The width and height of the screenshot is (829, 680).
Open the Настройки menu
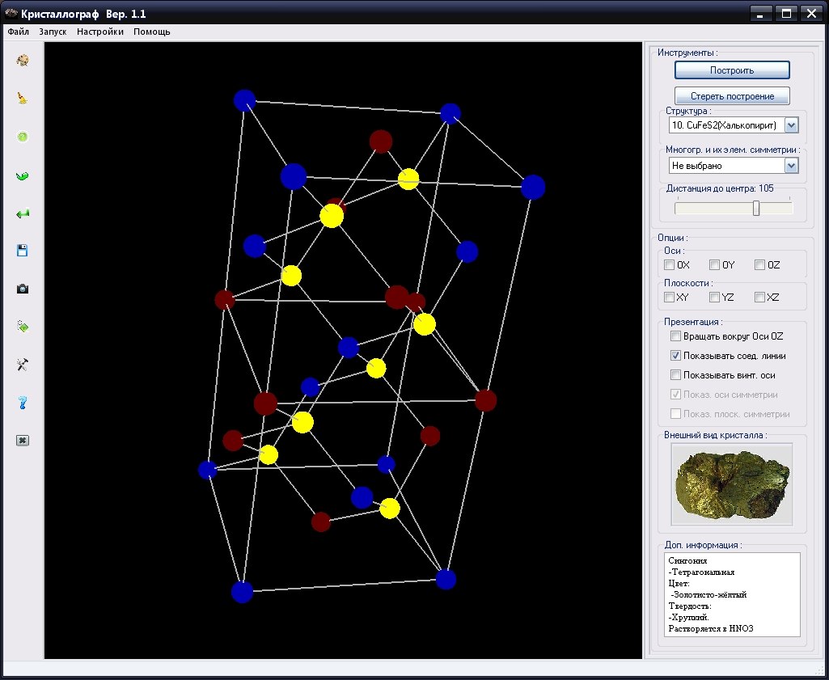click(100, 32)
